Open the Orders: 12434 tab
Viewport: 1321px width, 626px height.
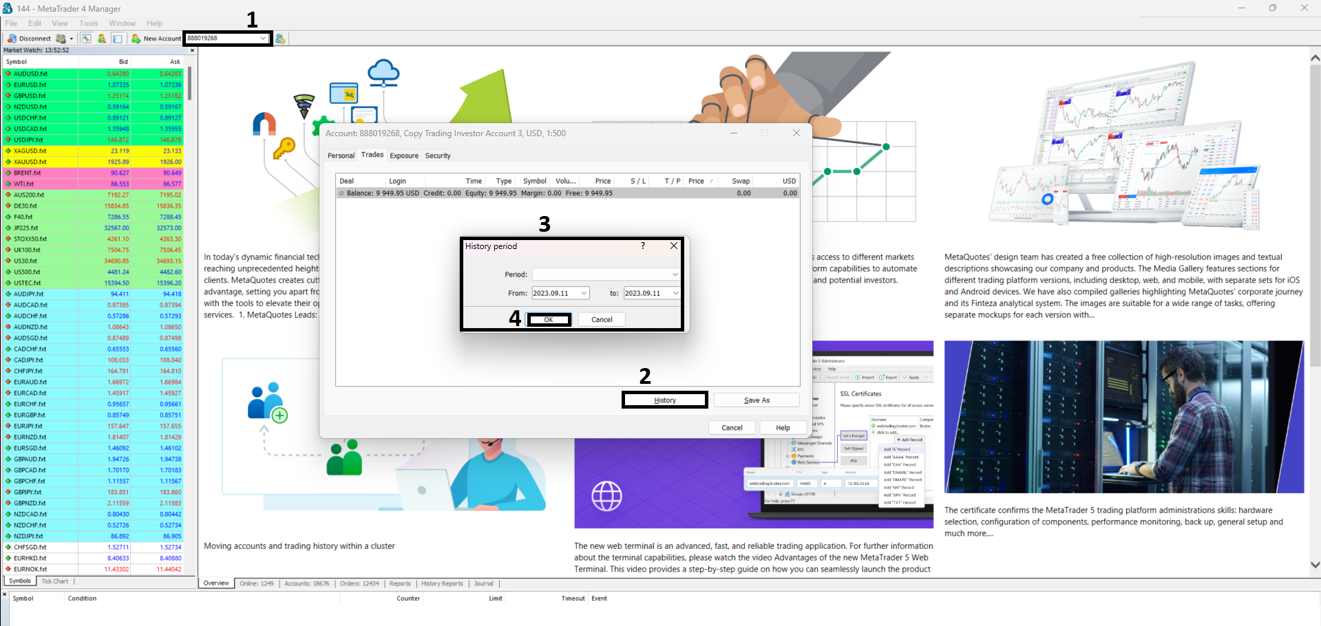pyautogui.click(x=359, y=583)
